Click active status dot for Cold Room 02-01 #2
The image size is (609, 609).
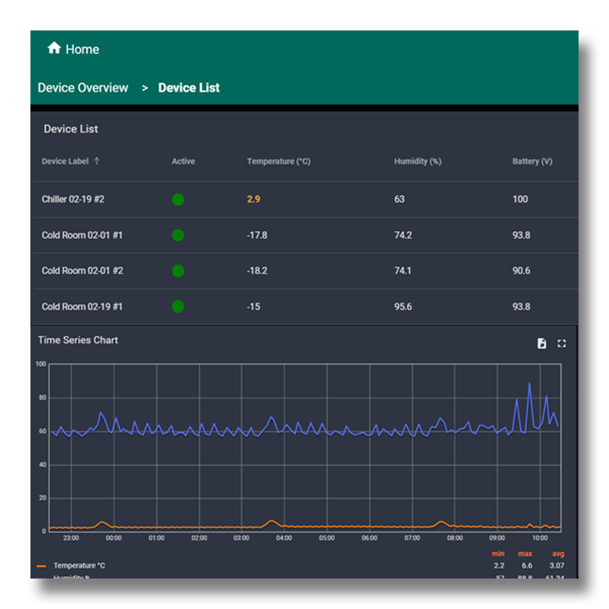tap(178, 271)
